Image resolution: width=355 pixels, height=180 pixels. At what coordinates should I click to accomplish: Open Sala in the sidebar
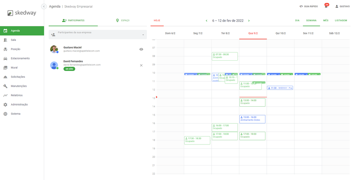pos(14,40)
